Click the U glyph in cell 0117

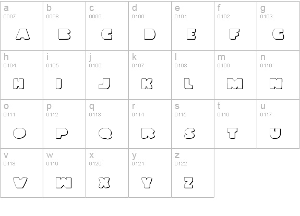coord(275,133)
